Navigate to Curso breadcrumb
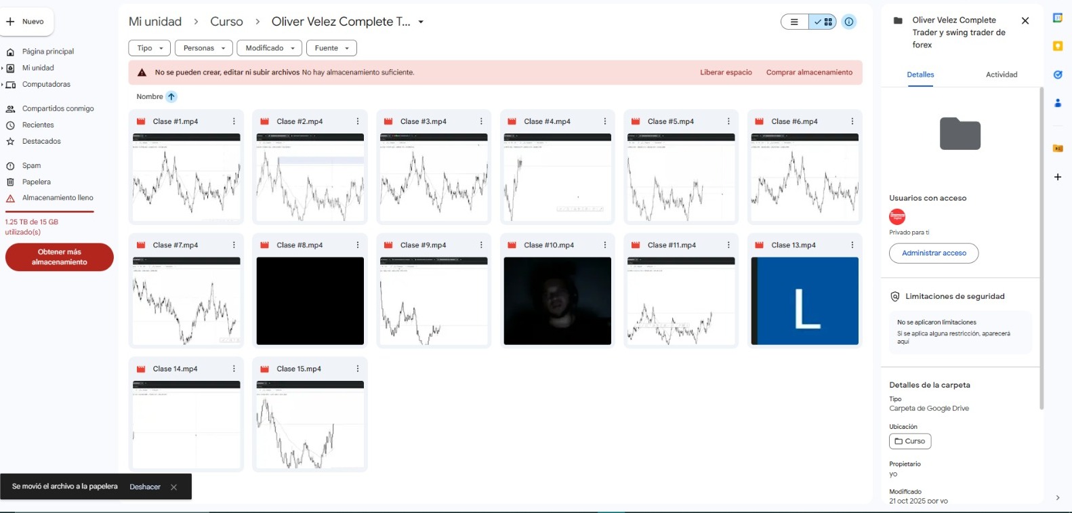1072x513 pixels. [x=226, y=22]
